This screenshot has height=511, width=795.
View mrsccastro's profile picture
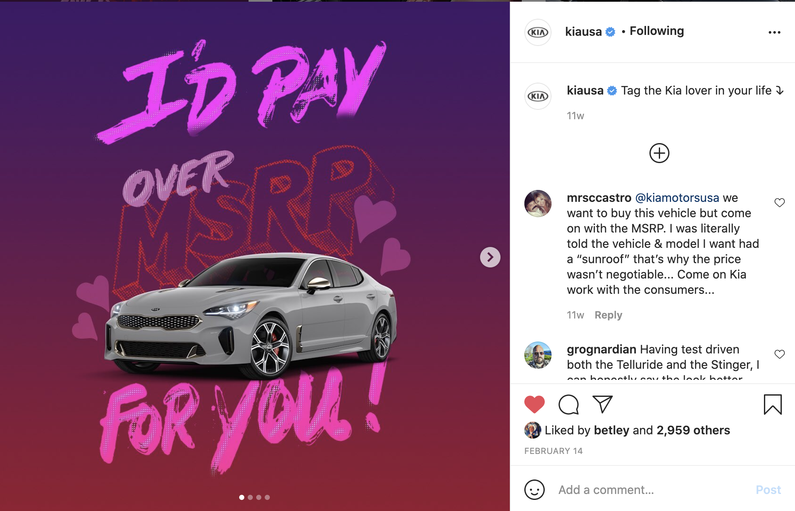pyautogui.click(x=538, y=204)
